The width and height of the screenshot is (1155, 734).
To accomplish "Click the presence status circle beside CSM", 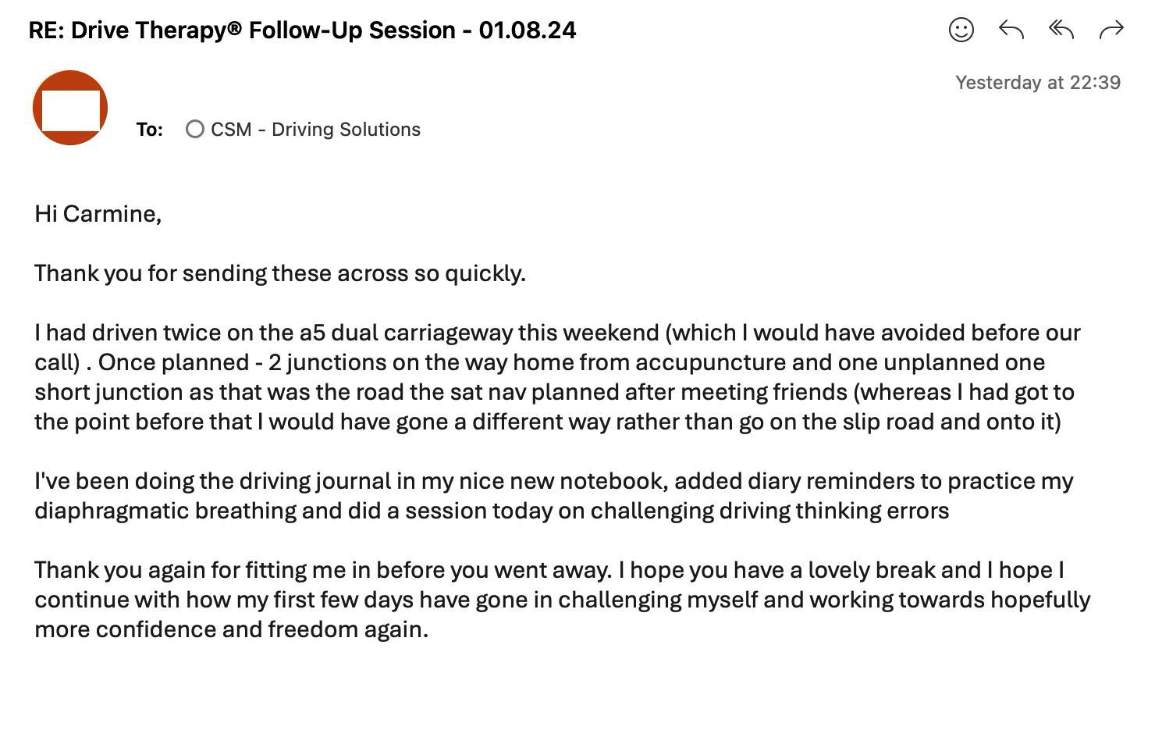I will (x=195, y=130).
